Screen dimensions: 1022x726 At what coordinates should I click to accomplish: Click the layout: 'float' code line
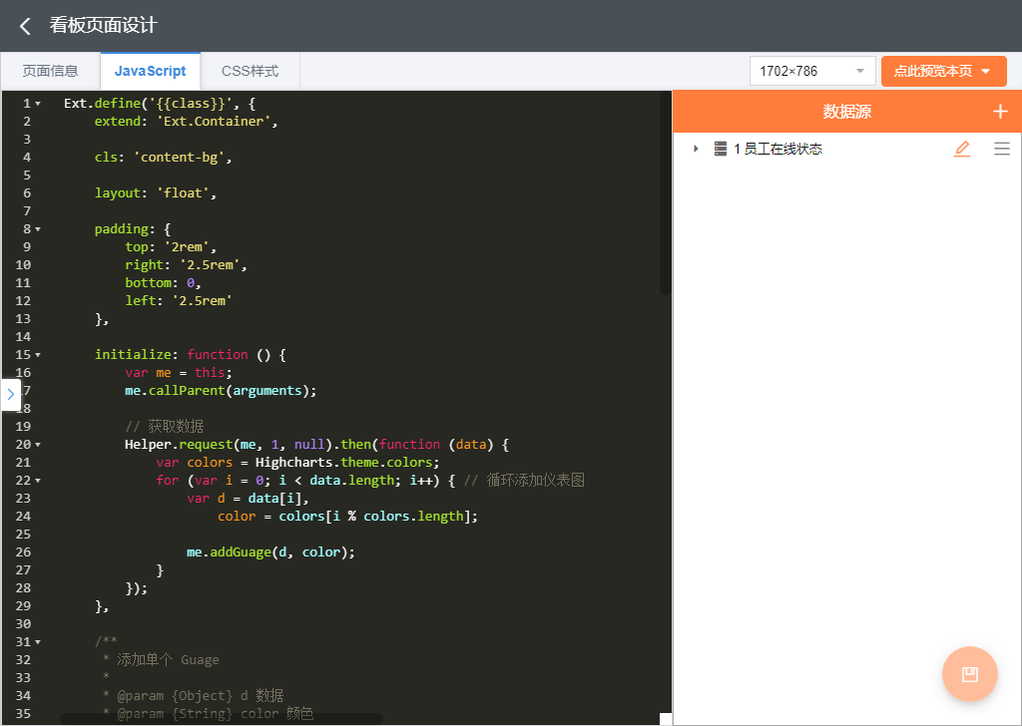coord(155,193)
